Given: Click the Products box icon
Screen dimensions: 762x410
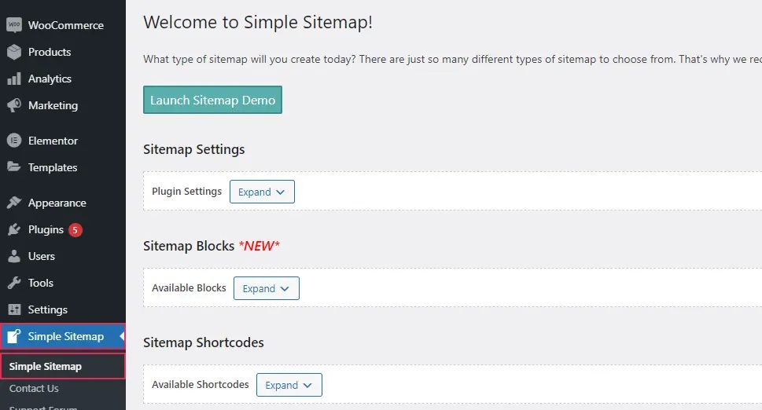Looking at the screenshot, I should [x=14, y=52].
